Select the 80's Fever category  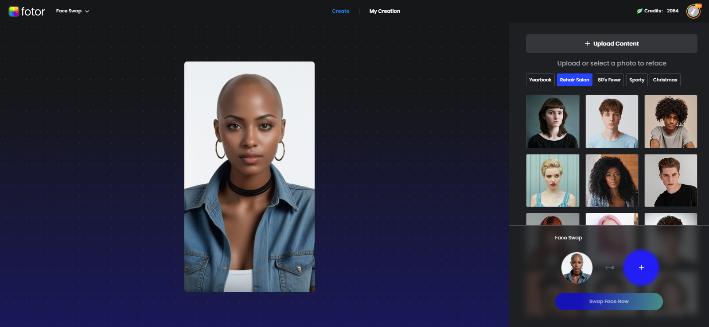609,80
